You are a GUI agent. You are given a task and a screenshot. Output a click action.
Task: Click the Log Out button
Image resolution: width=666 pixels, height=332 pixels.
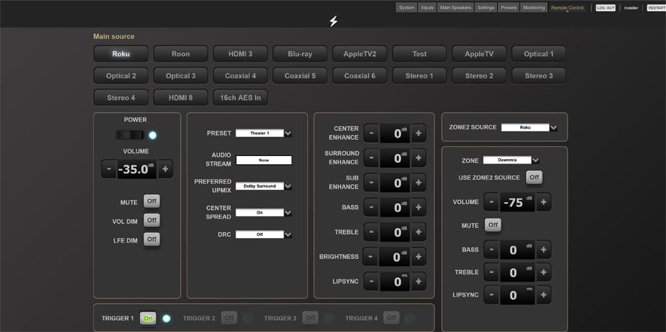coord(605,7)
